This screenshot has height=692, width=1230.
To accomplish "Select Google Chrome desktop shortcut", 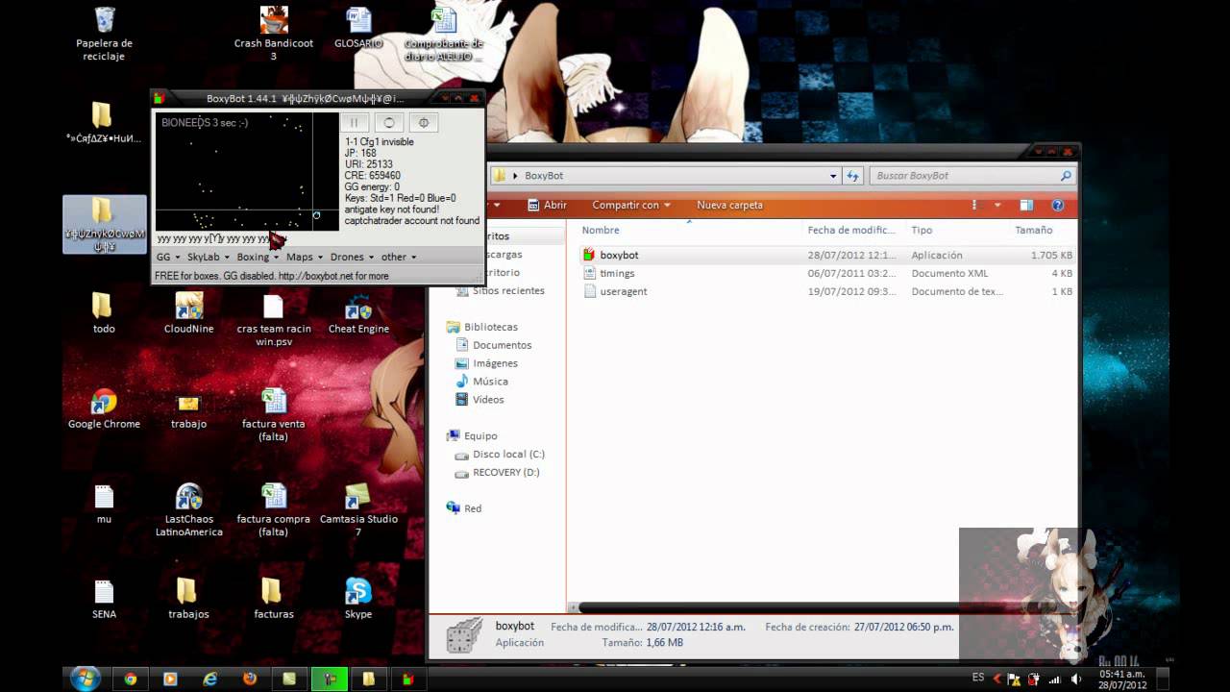I will (x=104, y=408).
